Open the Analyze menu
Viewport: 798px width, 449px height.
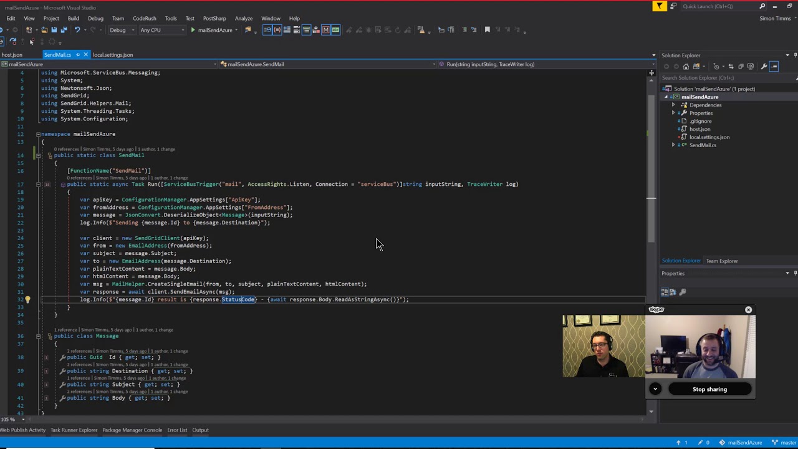pyautogui.click(x=244, y=19)
